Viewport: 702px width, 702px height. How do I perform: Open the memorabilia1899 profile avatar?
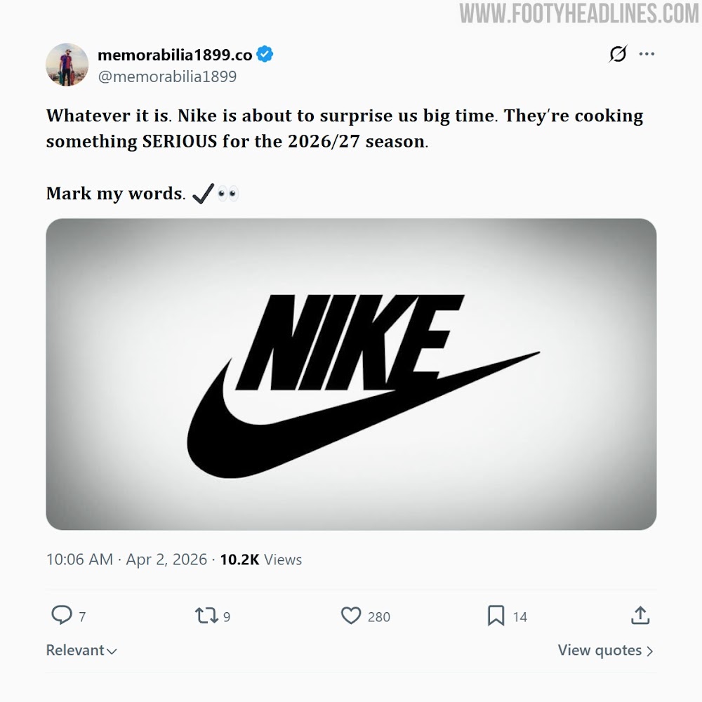(67, 65)
